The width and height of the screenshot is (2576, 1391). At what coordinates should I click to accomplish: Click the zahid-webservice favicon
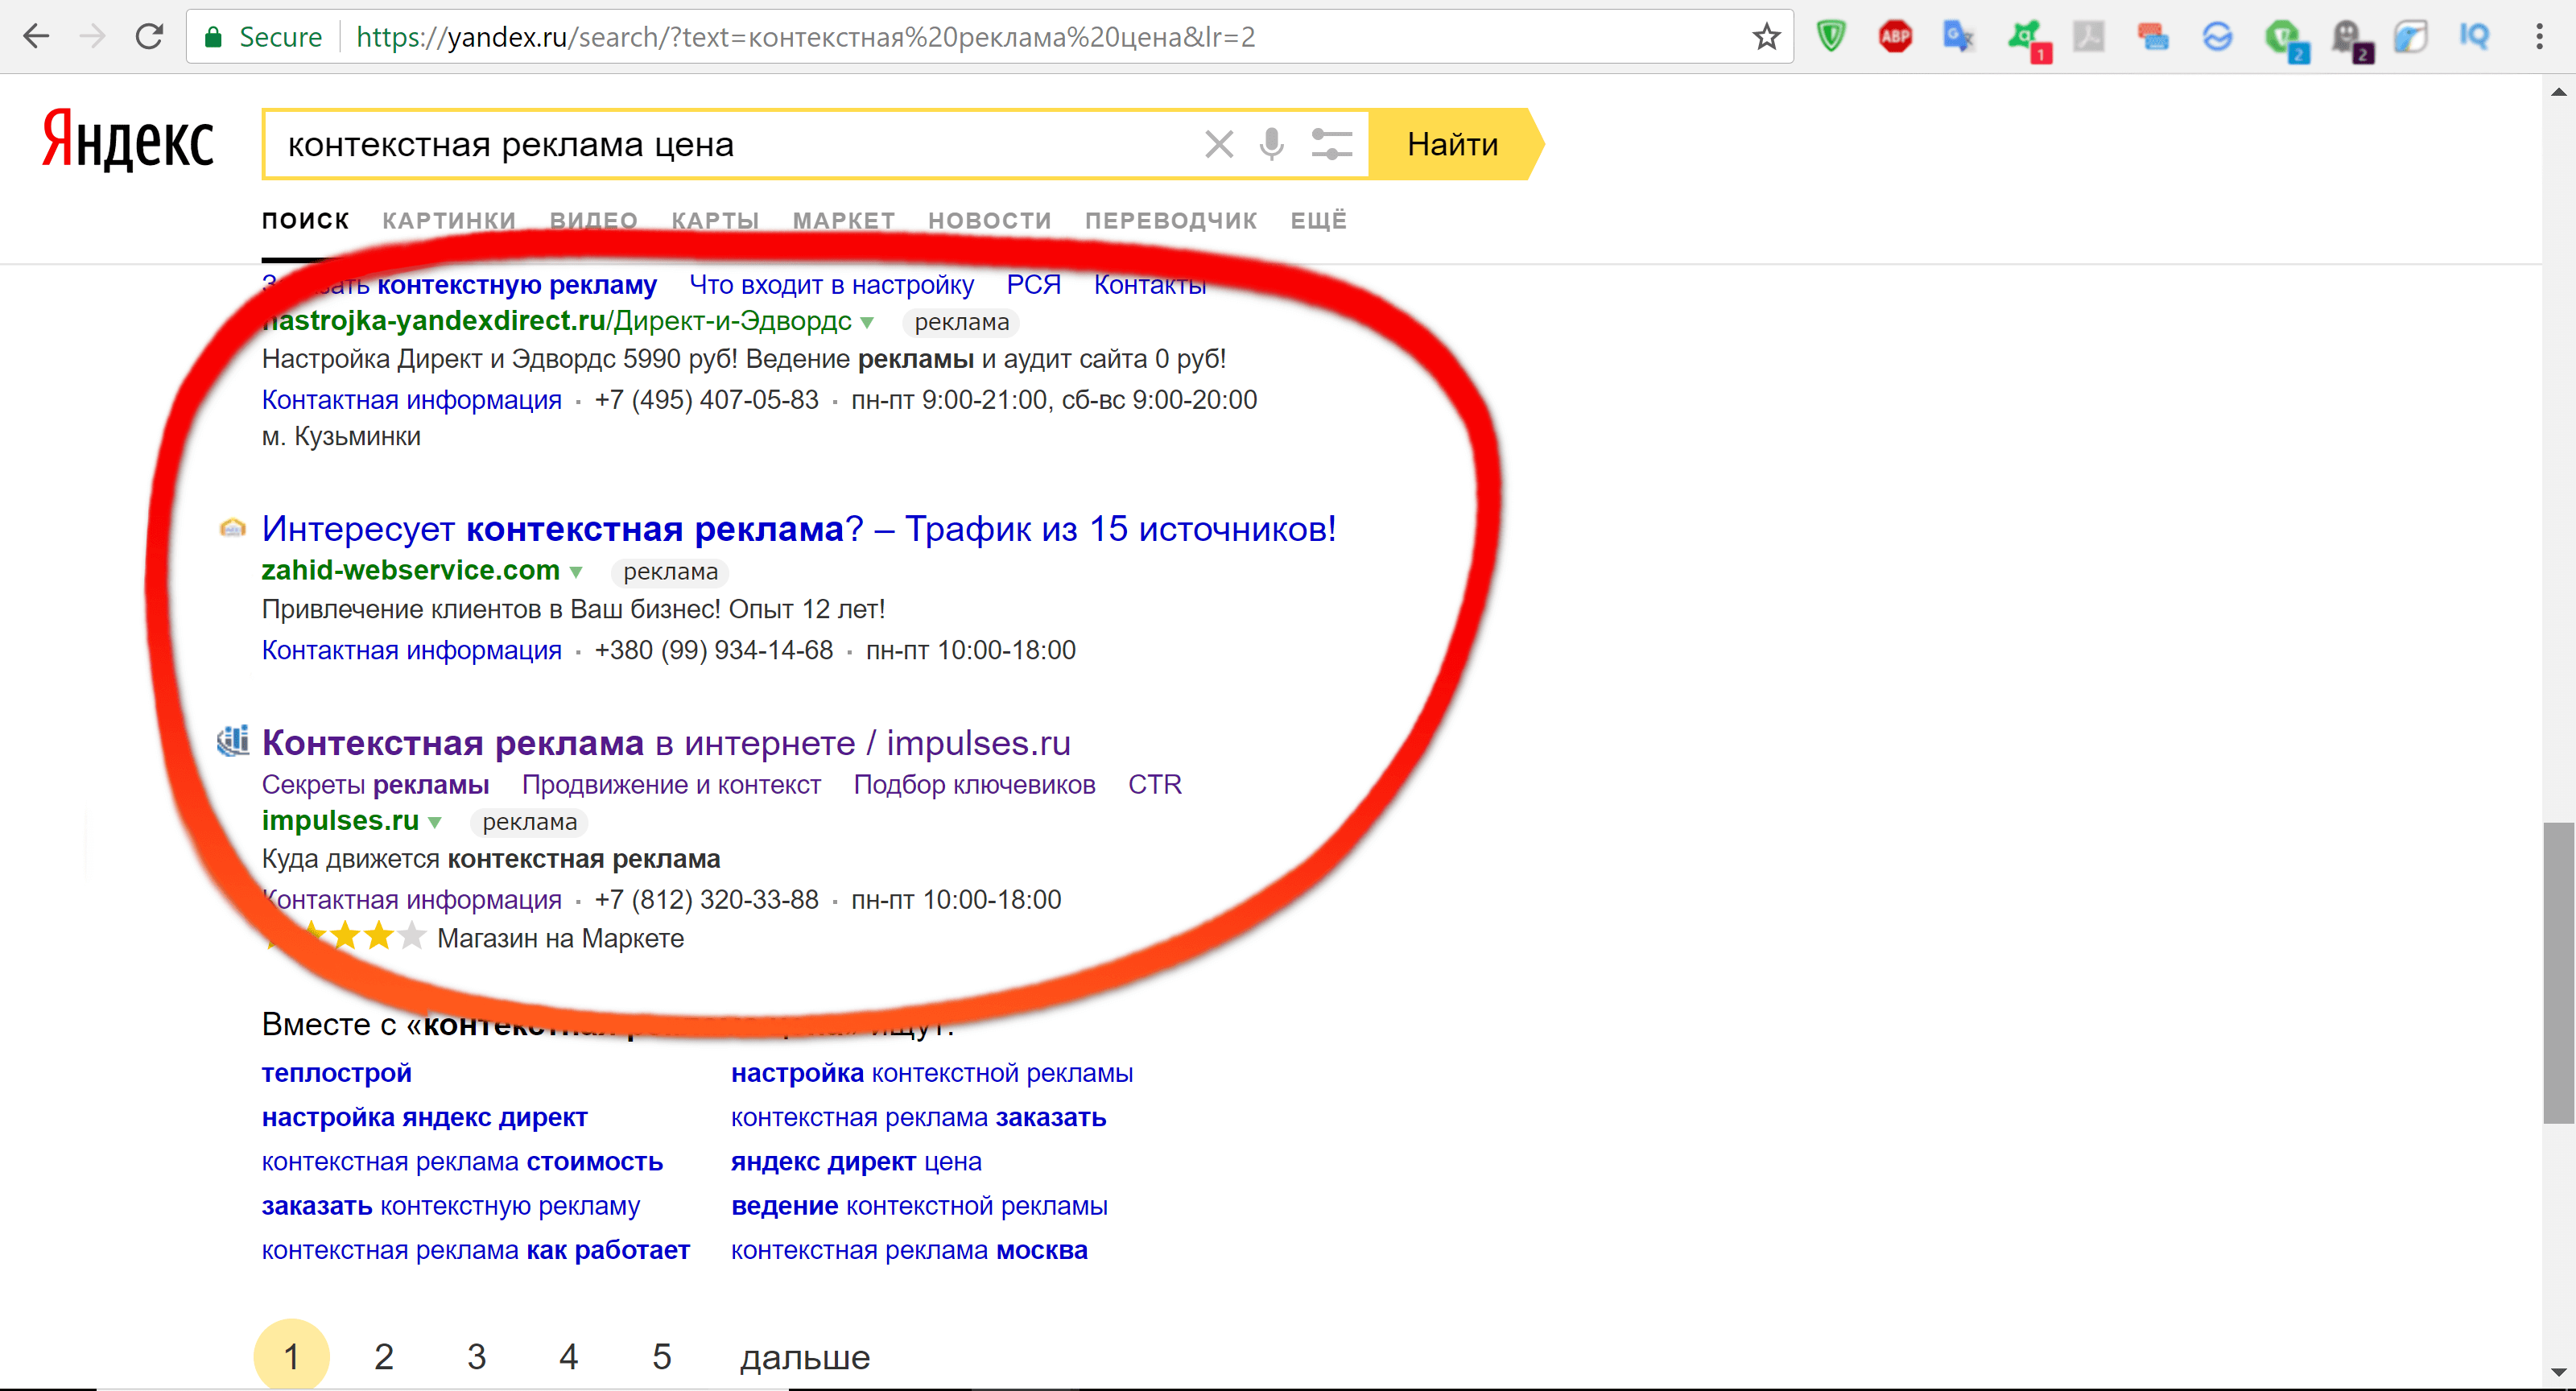[x=232, y=527]
